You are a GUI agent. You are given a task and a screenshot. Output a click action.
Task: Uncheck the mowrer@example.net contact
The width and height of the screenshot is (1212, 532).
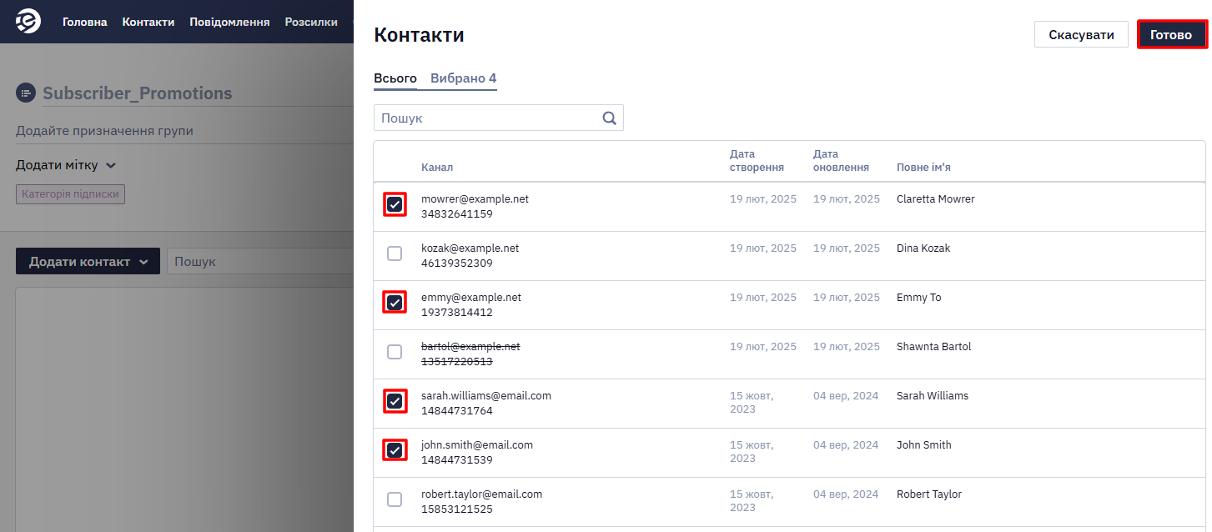[x=395, y=204]
